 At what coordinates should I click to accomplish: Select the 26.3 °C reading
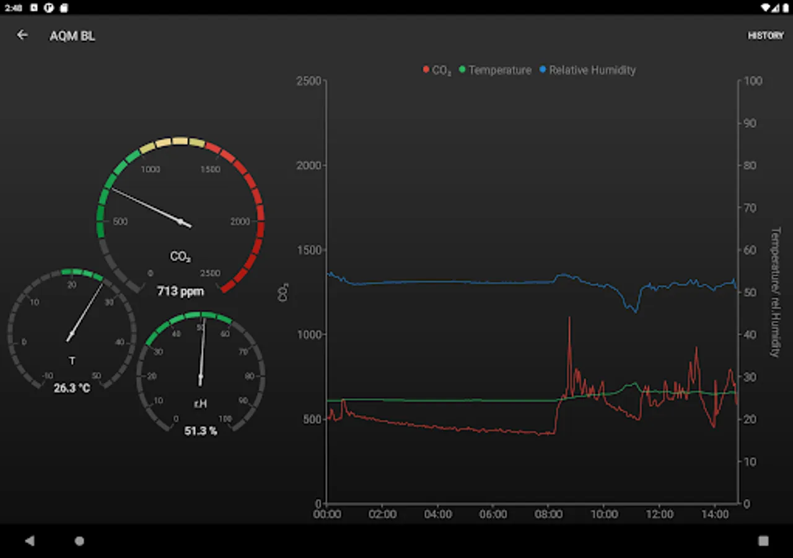click(72, 388)
